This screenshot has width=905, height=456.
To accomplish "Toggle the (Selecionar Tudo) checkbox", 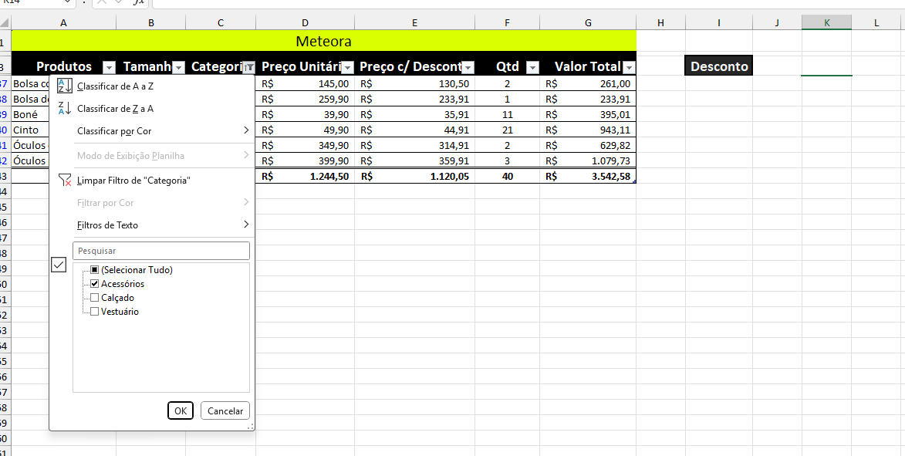I will point(95,269).
